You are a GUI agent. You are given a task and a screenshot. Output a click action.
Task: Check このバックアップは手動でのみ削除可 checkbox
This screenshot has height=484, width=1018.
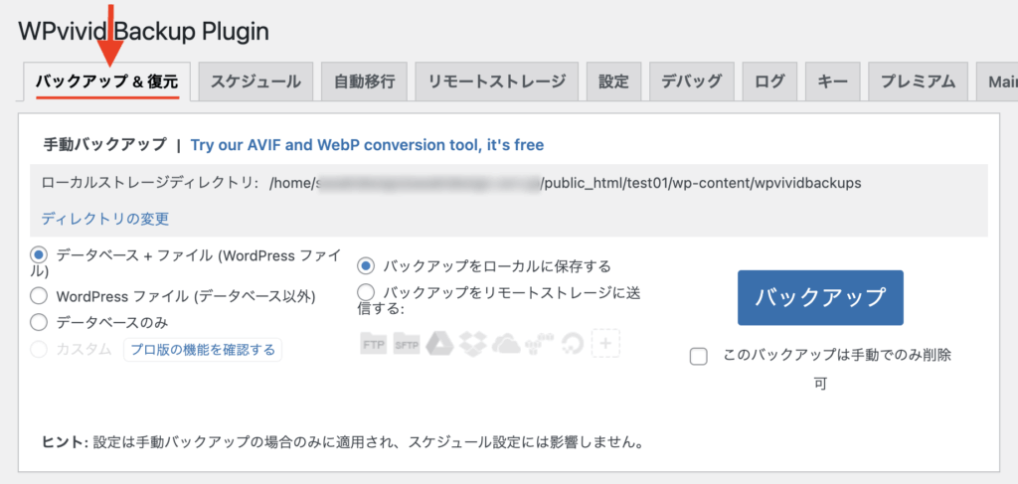pos(699,356)
